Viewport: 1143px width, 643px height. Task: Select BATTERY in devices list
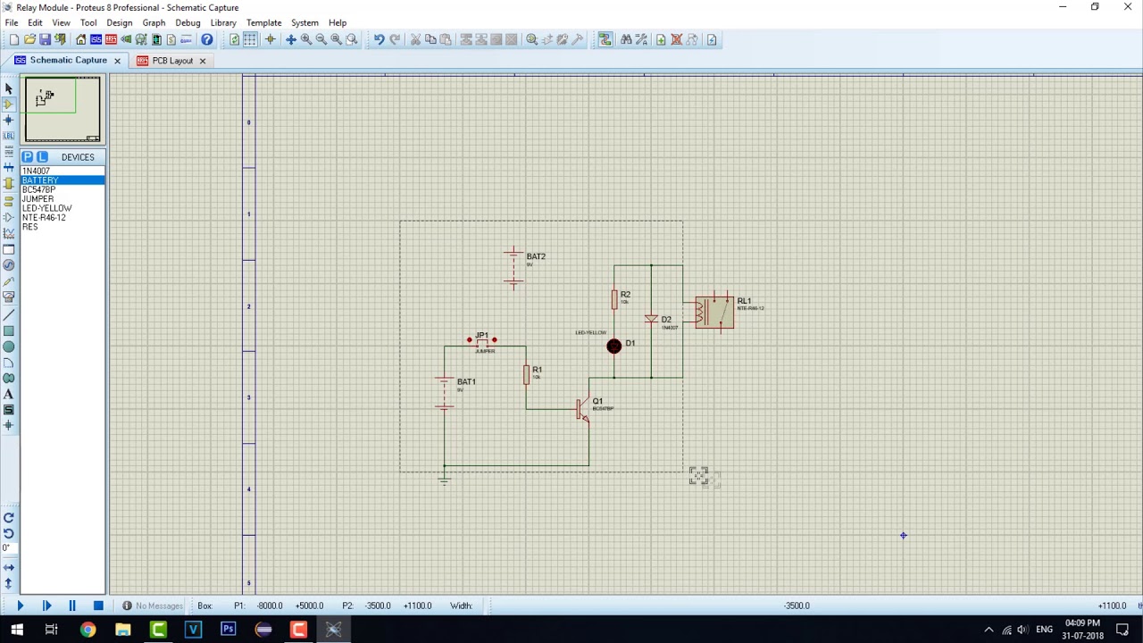tap(63, 180)
